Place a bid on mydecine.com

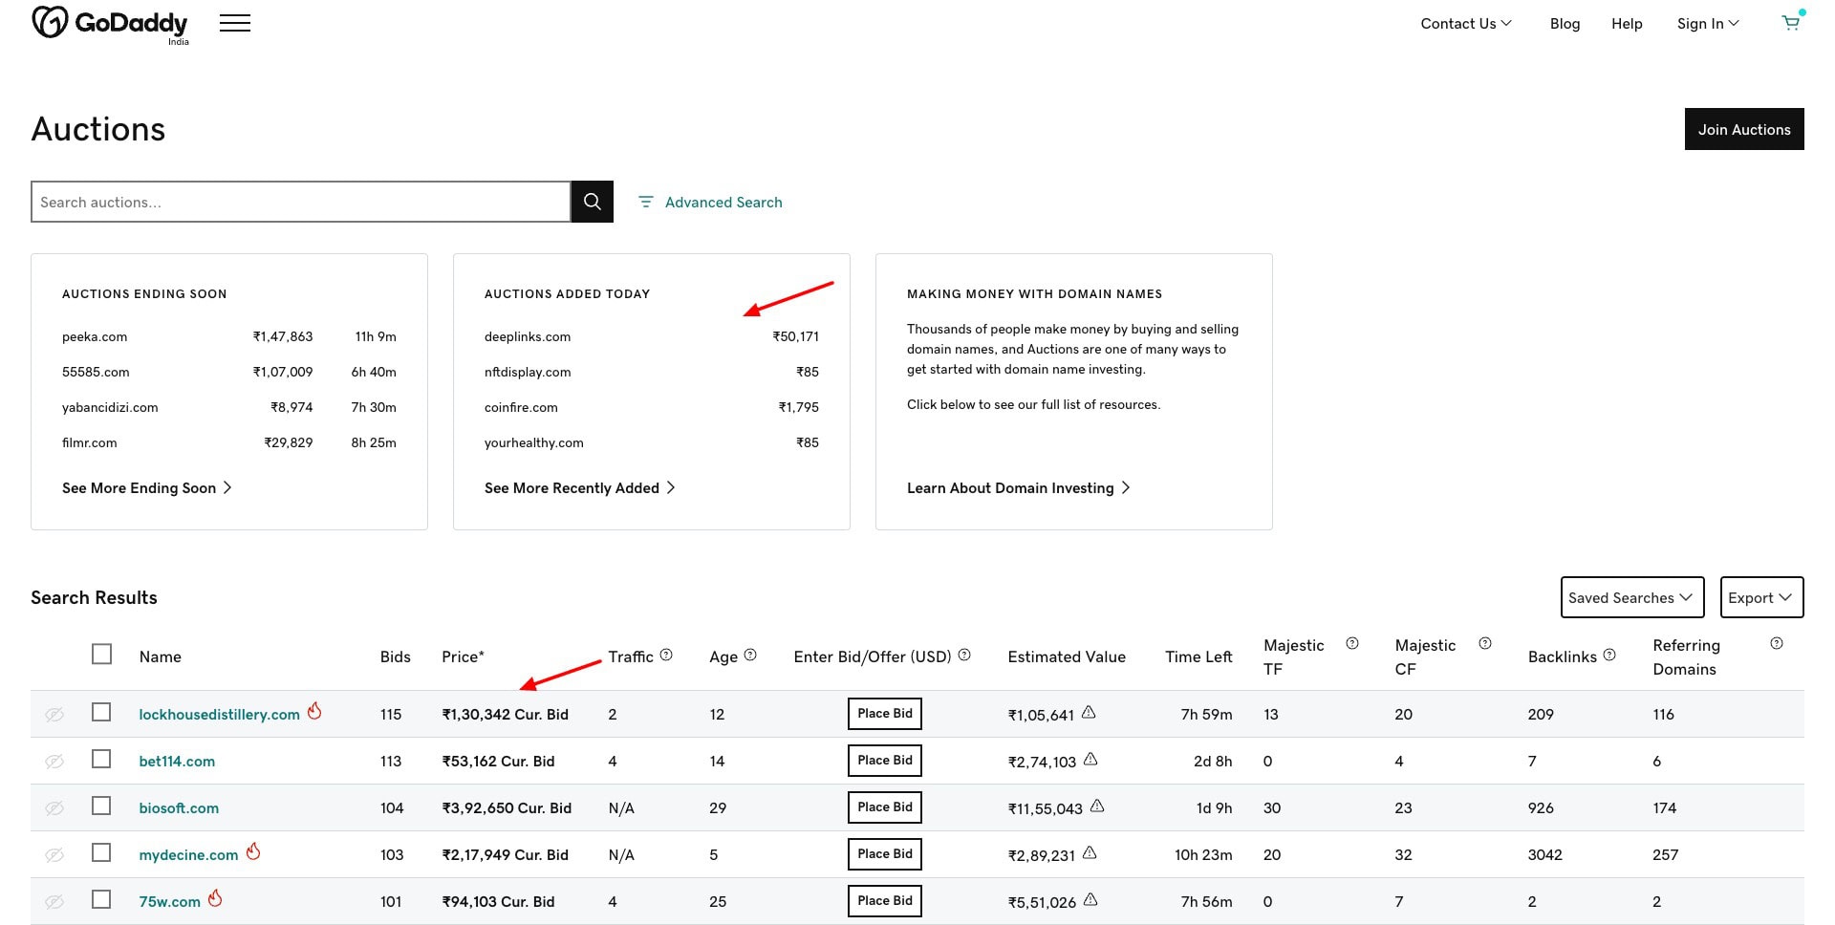(x=884, y=854)
